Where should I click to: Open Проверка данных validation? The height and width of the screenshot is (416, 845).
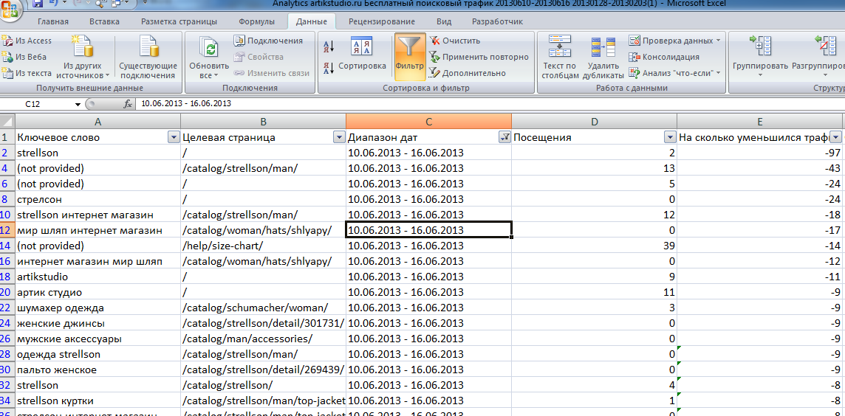tap(671, 41)
